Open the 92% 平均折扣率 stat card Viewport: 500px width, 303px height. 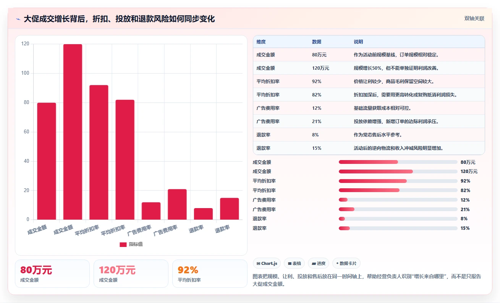coord(210,274)
